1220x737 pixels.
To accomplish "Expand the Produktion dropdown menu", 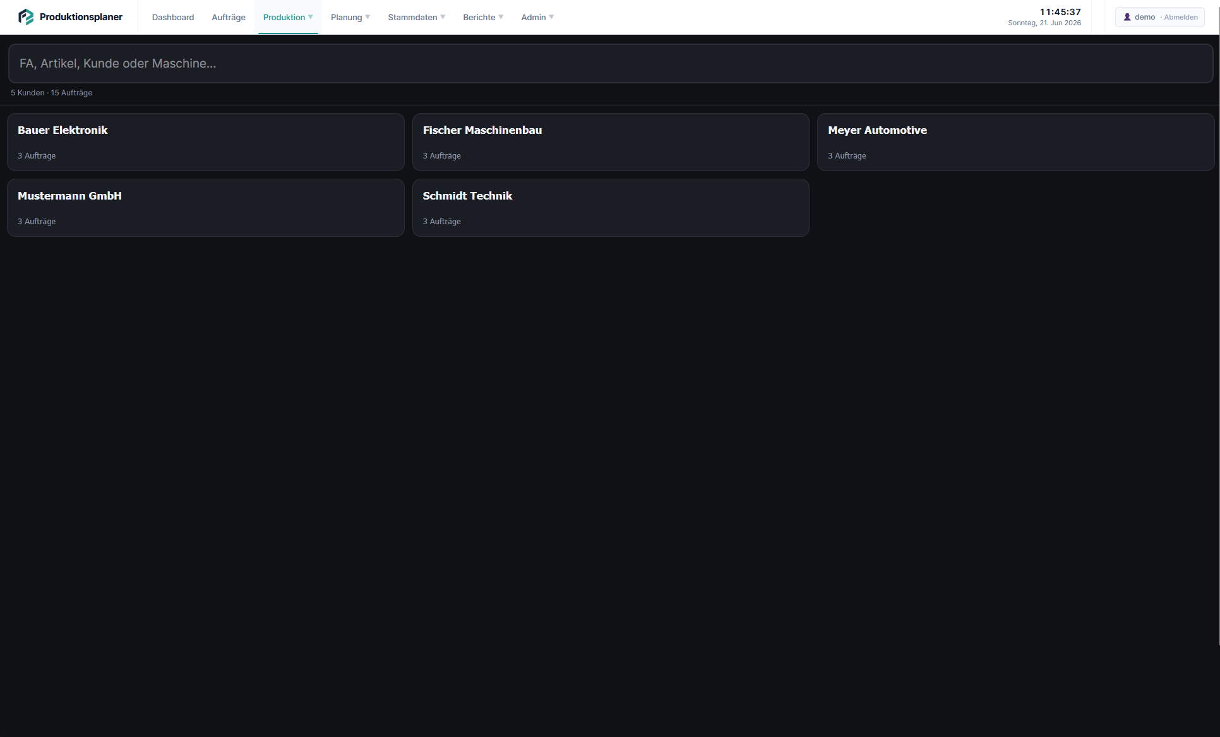I will pyautogui.click(x=288, y=17).
